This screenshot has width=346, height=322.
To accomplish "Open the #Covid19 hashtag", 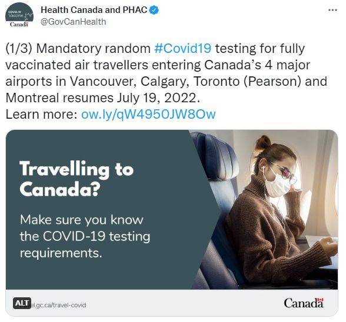I will (182, 48).
